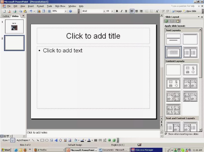Click the underline formatting icon
Screen dimensions: 204x152
126,11
